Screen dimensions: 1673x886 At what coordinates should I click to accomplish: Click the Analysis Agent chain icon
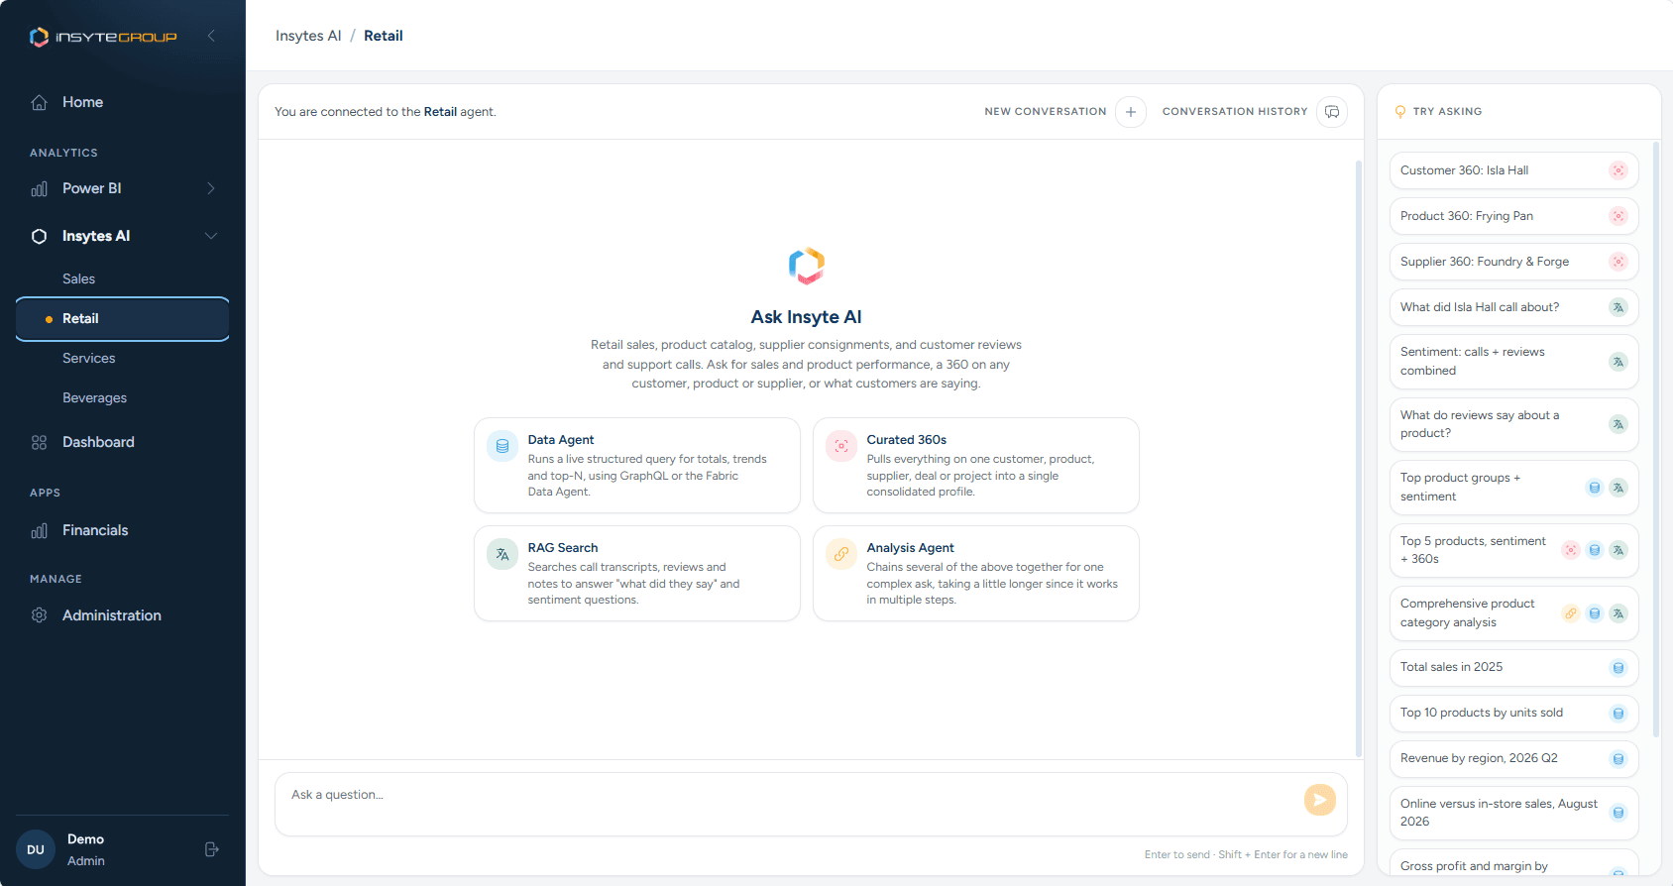coord(841,554)
